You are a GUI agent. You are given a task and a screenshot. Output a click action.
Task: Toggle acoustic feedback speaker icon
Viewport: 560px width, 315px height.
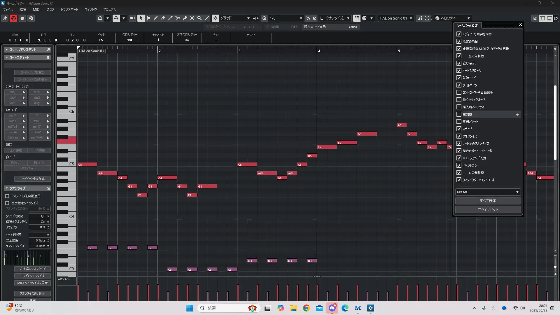pyautogui.click(x=132, y=18)
